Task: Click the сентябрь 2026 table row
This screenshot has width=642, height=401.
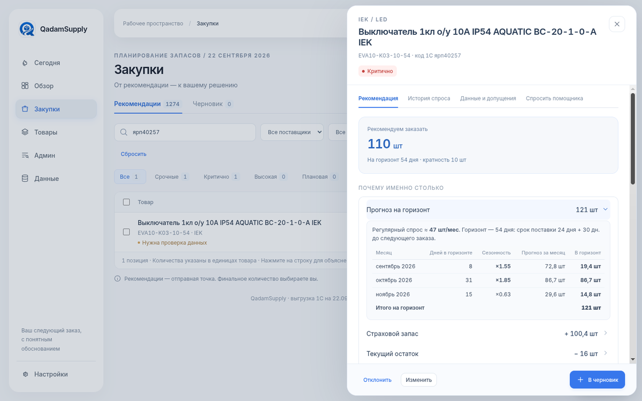Action: (x=488, y=266)
